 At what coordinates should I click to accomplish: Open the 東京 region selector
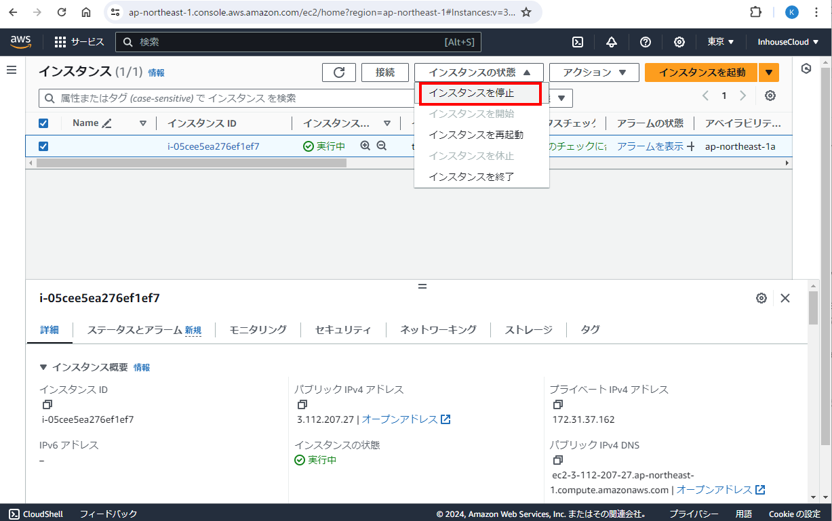pyautogui.click(x=720, y=42)
